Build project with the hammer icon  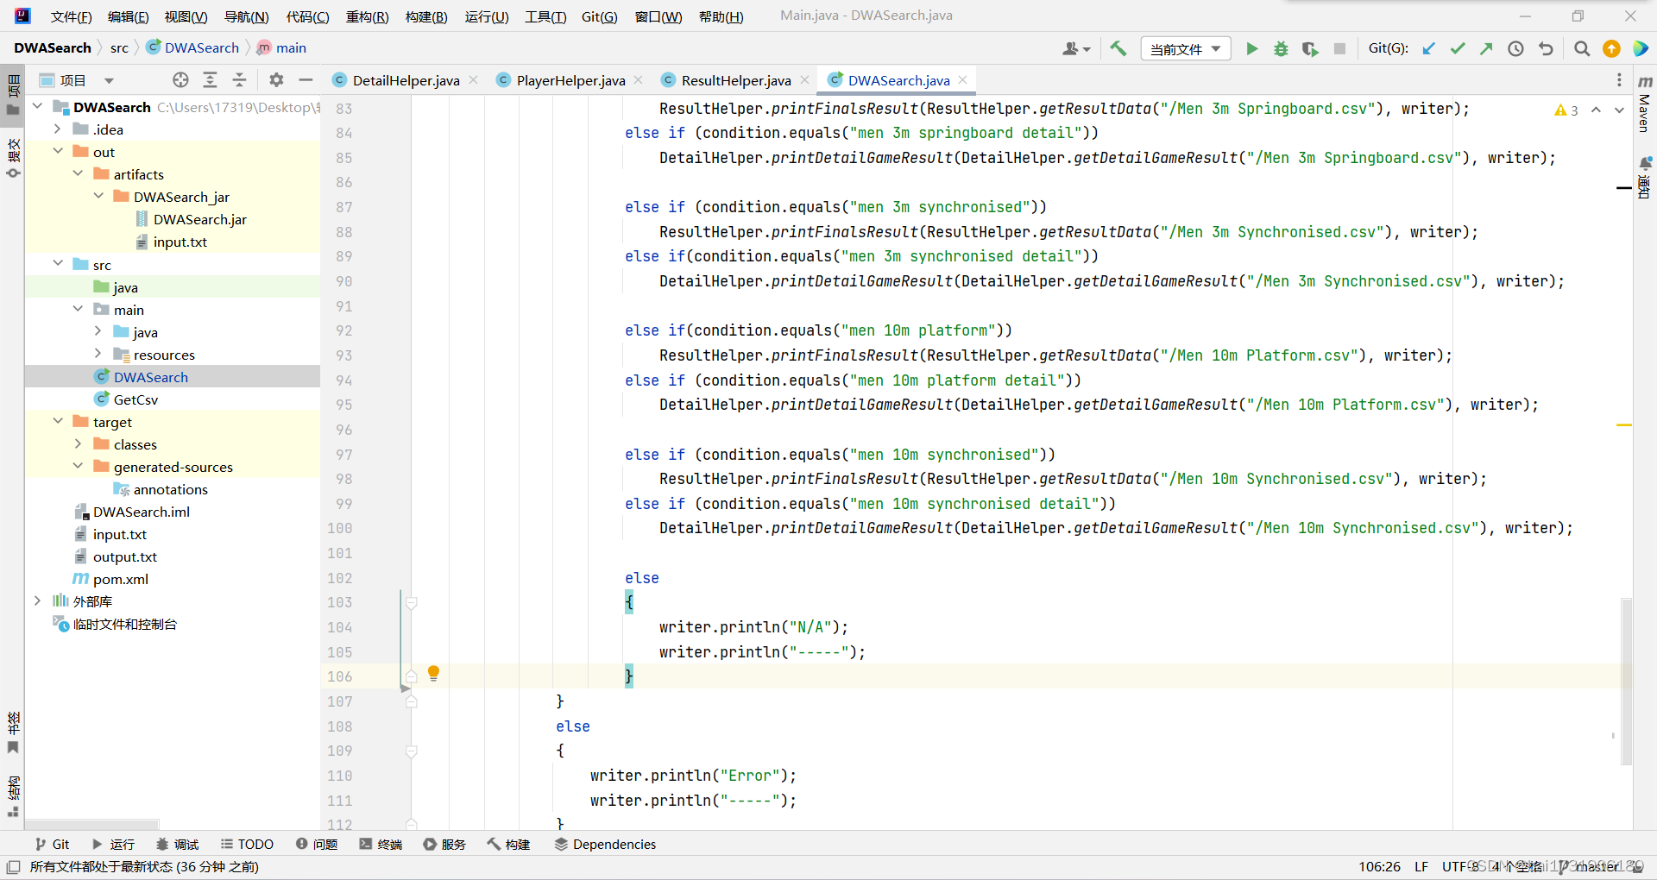coord(1118,48)
